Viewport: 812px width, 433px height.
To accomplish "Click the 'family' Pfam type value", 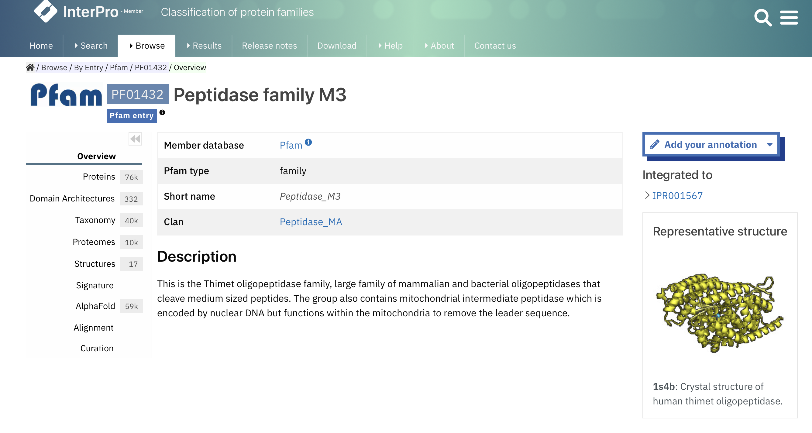I will [x=293, y=171].
